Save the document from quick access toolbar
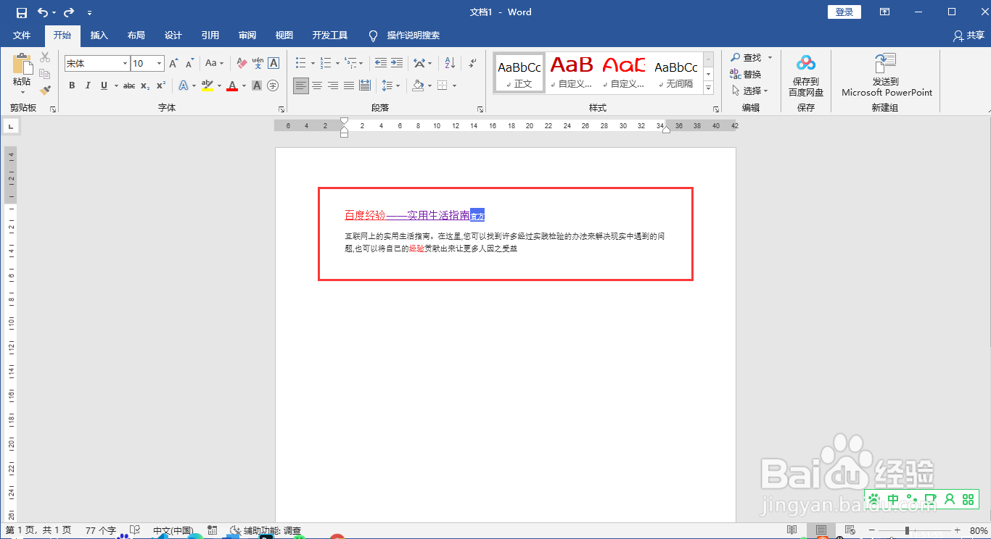This screenshot has width=991, height=539. 22,12
